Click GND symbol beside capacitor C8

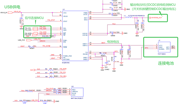(123, 33)
